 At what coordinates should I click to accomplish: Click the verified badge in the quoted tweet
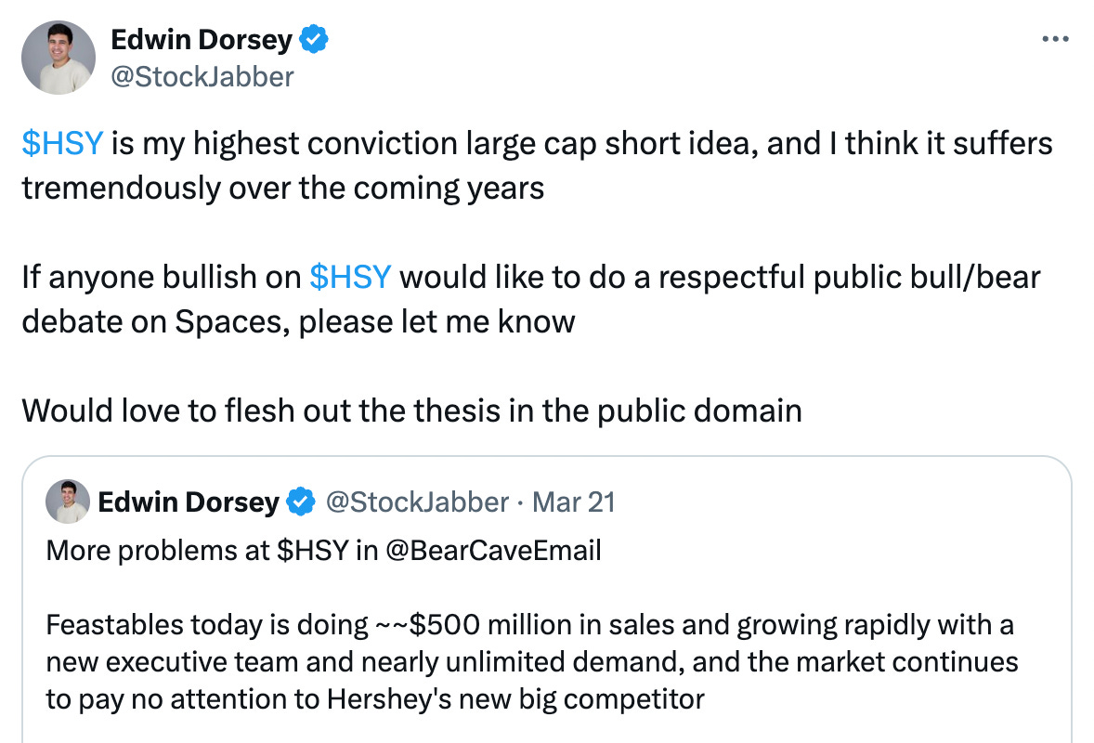click(x=300, y=502)
